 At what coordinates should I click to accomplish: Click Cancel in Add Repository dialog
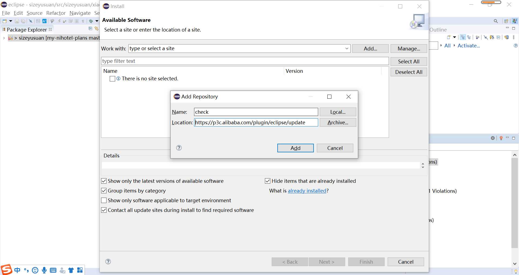(335, 148)
